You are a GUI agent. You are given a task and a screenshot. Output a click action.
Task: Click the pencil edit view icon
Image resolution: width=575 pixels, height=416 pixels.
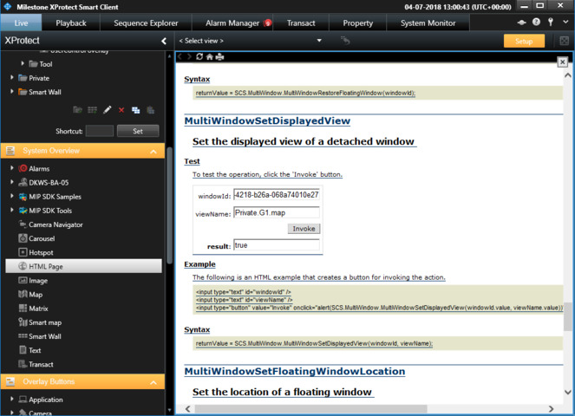coord(107,110)
